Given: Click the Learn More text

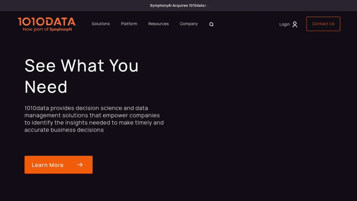Looking at the screenshot, I should pyautogui.click(x=48, y=165).
